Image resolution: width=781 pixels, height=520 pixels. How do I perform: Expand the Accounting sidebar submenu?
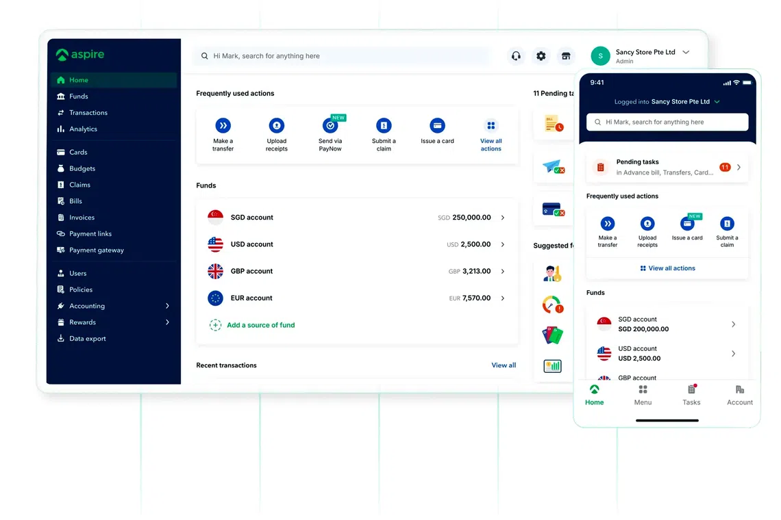pos(167,306)
